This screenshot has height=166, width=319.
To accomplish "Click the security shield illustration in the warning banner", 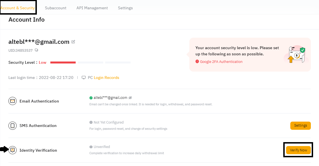I will click(x=296, y=54).
